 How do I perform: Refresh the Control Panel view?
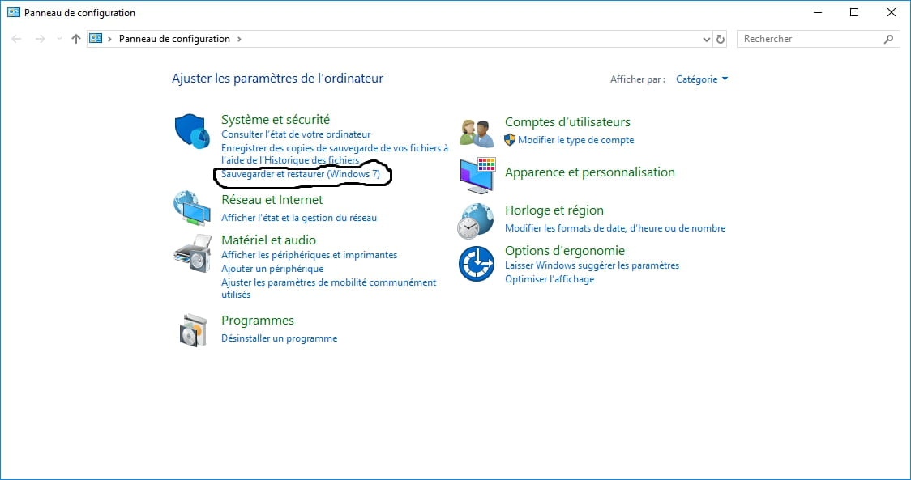click(721, 39)
